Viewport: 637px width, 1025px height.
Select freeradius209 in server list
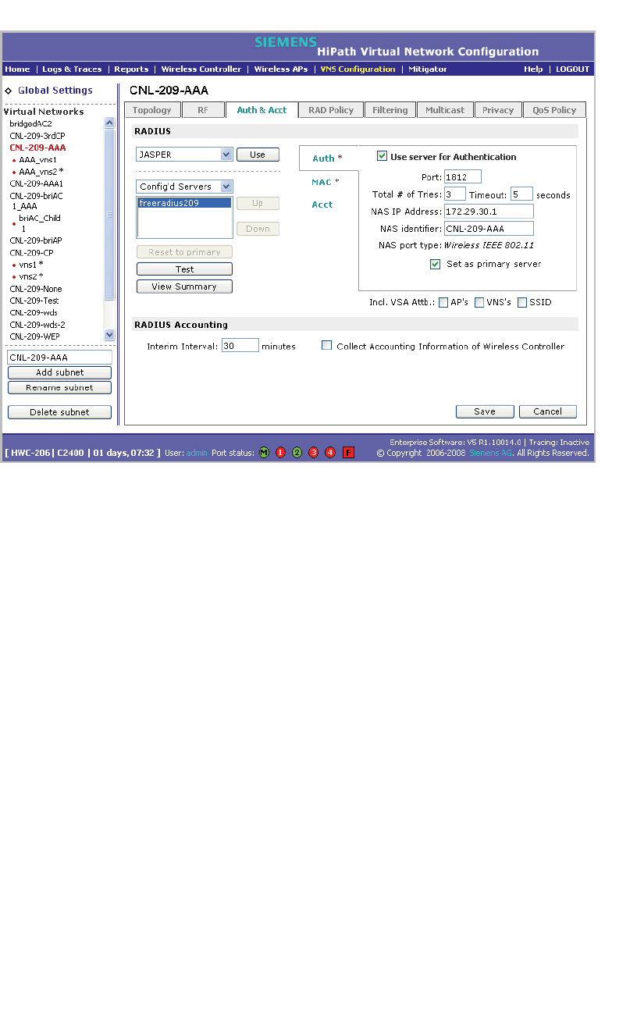(185, 203)
